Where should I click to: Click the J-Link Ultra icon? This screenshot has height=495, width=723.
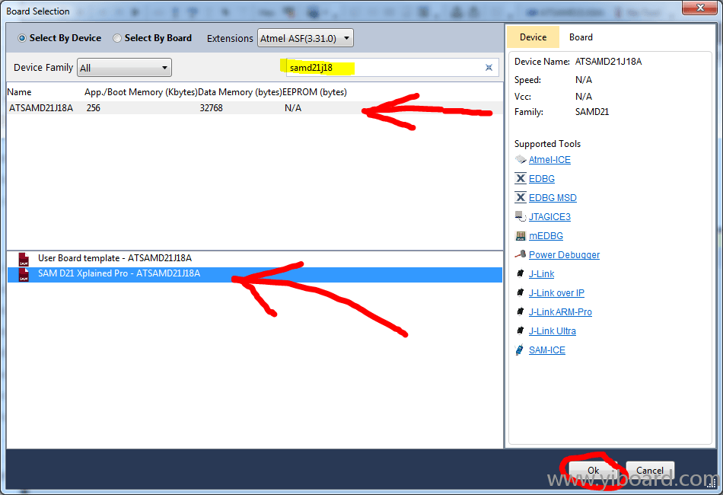(x=521, y=331)
